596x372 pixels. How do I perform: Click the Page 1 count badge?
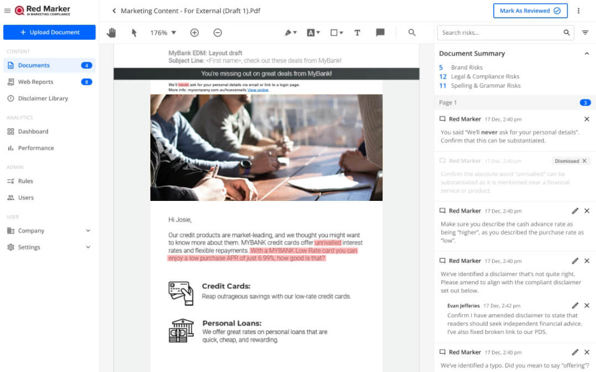pos(585,103)
